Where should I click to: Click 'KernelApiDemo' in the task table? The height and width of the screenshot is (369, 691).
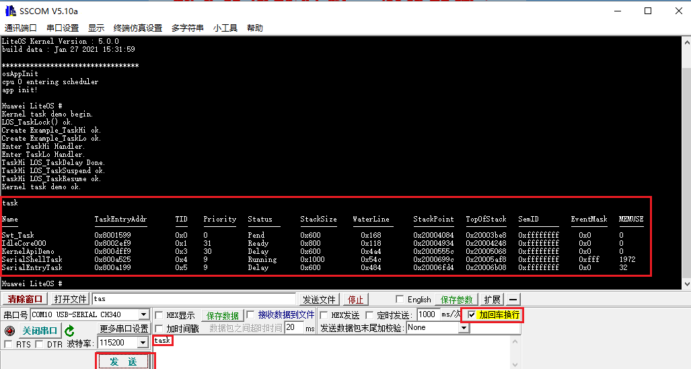point(28,251)
